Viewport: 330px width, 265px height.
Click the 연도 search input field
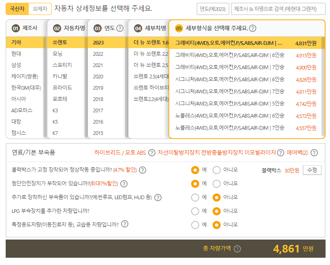[213, 9]
